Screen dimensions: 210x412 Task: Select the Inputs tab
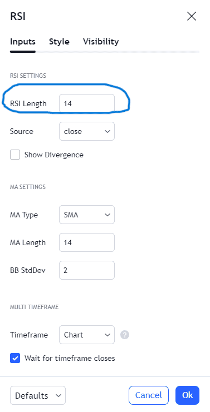pyautogui.click(x=23, y=42)
